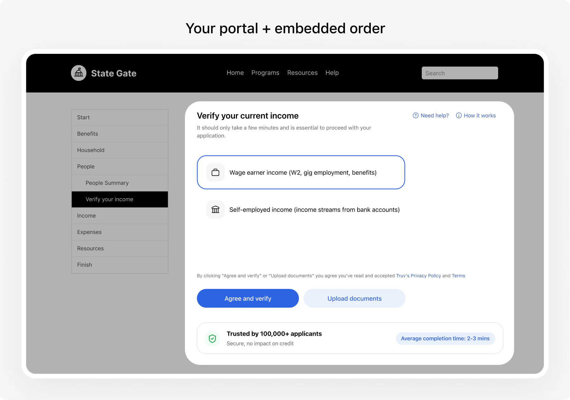Click the Upload documents button
This screenshot has height=400, width=570.
[x=354, y=298]
